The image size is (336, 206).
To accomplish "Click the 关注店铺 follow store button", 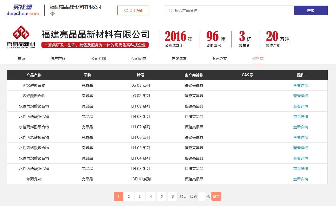I will pyautogui.click(x=133, y=11).
